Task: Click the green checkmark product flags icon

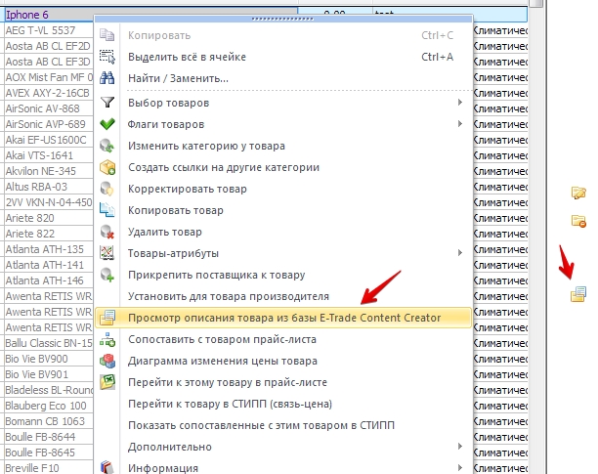Action: point(107,124)
